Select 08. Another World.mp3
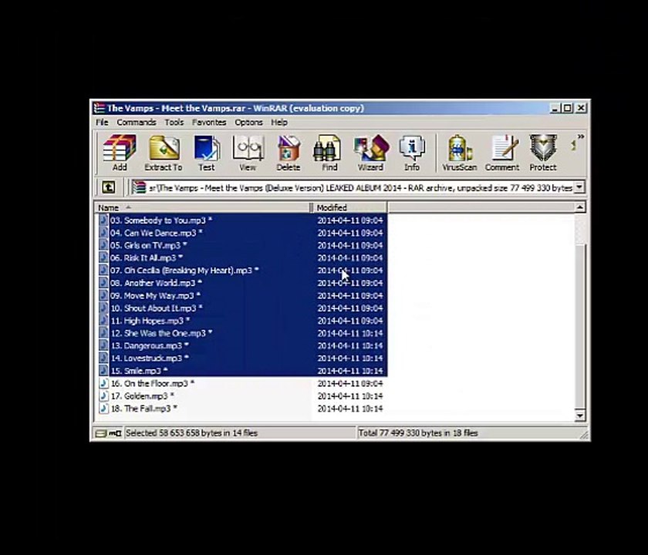The image size is (648, 555). [242, 283]
